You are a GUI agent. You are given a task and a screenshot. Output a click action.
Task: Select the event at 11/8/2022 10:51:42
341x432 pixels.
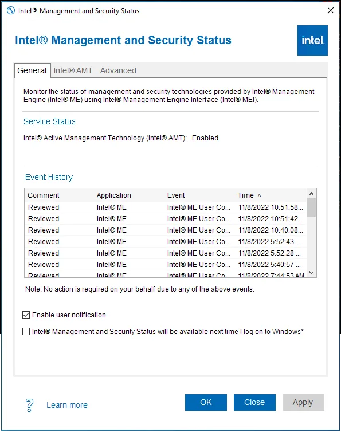tap(166, 218)
